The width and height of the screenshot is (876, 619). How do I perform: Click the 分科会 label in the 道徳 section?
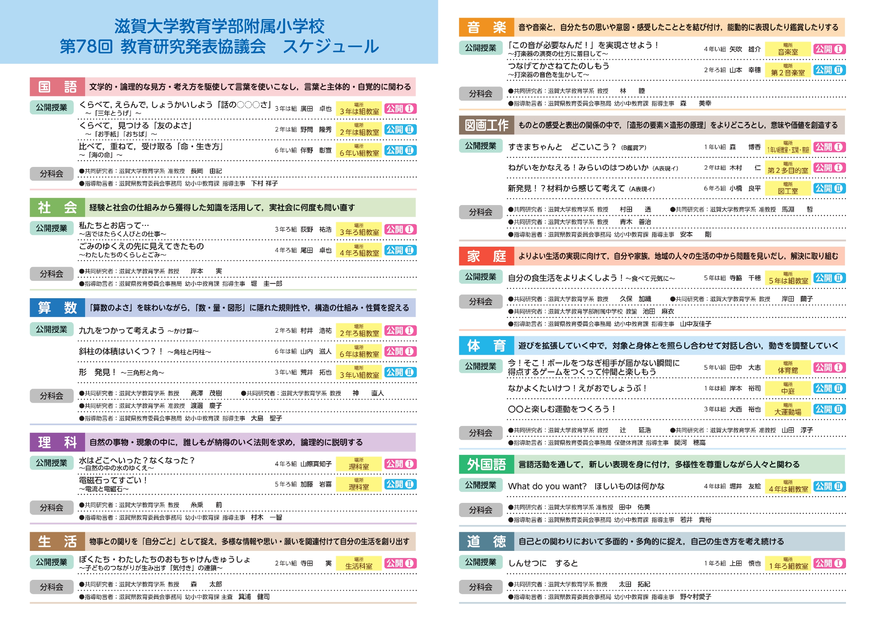pos(481,587)
